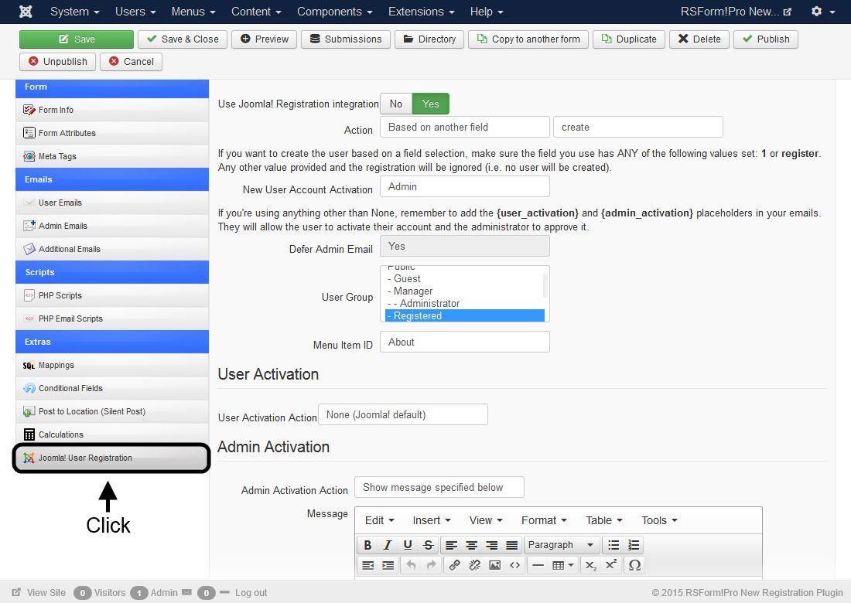Expand the Paragraph format dropdown
The width and height of the screenshot is (851, 603).
(x=561, y=545)
